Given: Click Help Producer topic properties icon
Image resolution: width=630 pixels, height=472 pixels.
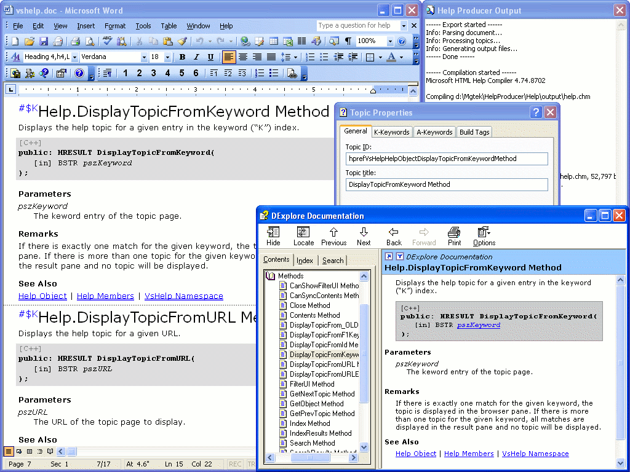Looking at the screenshot, I should click(x=61, y=73).
